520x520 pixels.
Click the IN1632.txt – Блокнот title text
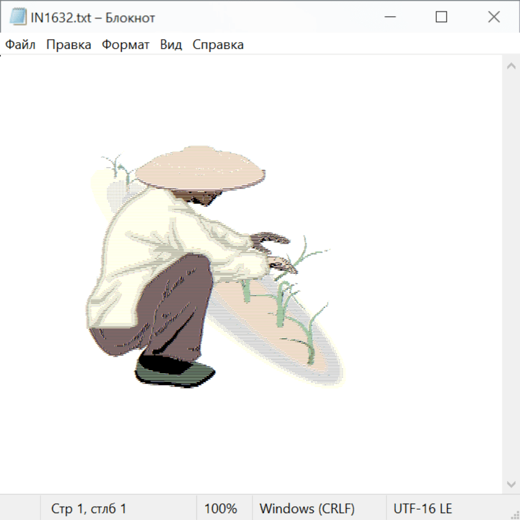coord(92,18)
